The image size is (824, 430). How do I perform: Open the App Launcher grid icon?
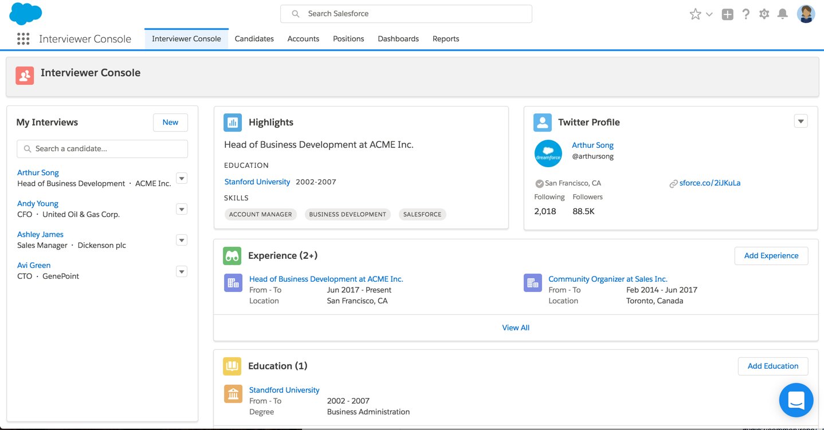pos(23,39)
